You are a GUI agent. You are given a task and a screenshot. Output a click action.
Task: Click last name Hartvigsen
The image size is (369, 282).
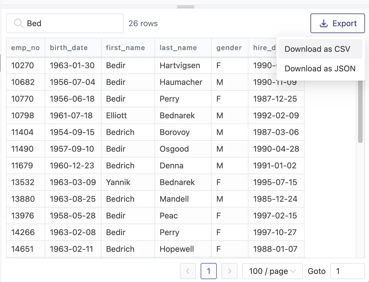point(180,65)
